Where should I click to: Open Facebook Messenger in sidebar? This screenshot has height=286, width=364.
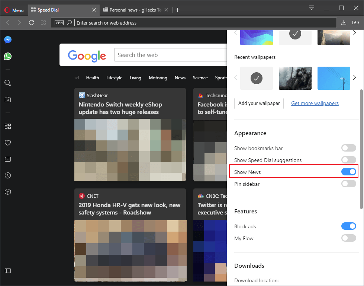[x=8, y=40]
